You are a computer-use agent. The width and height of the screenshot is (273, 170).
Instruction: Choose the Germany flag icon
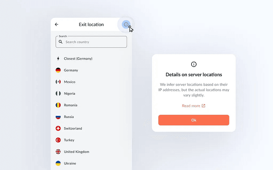point(58,70)
